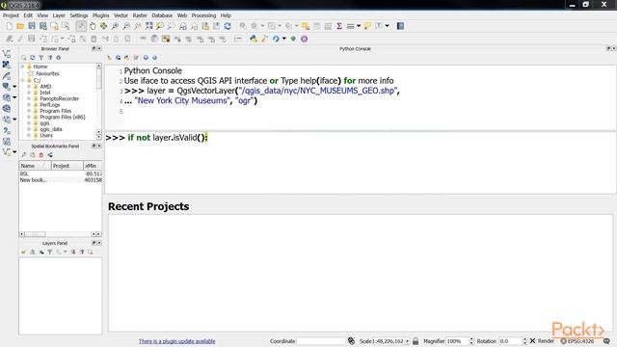This screenshot has height=347, width=617.
Task: Click the blue Refresh map icon
Action: tap(228, 26)
